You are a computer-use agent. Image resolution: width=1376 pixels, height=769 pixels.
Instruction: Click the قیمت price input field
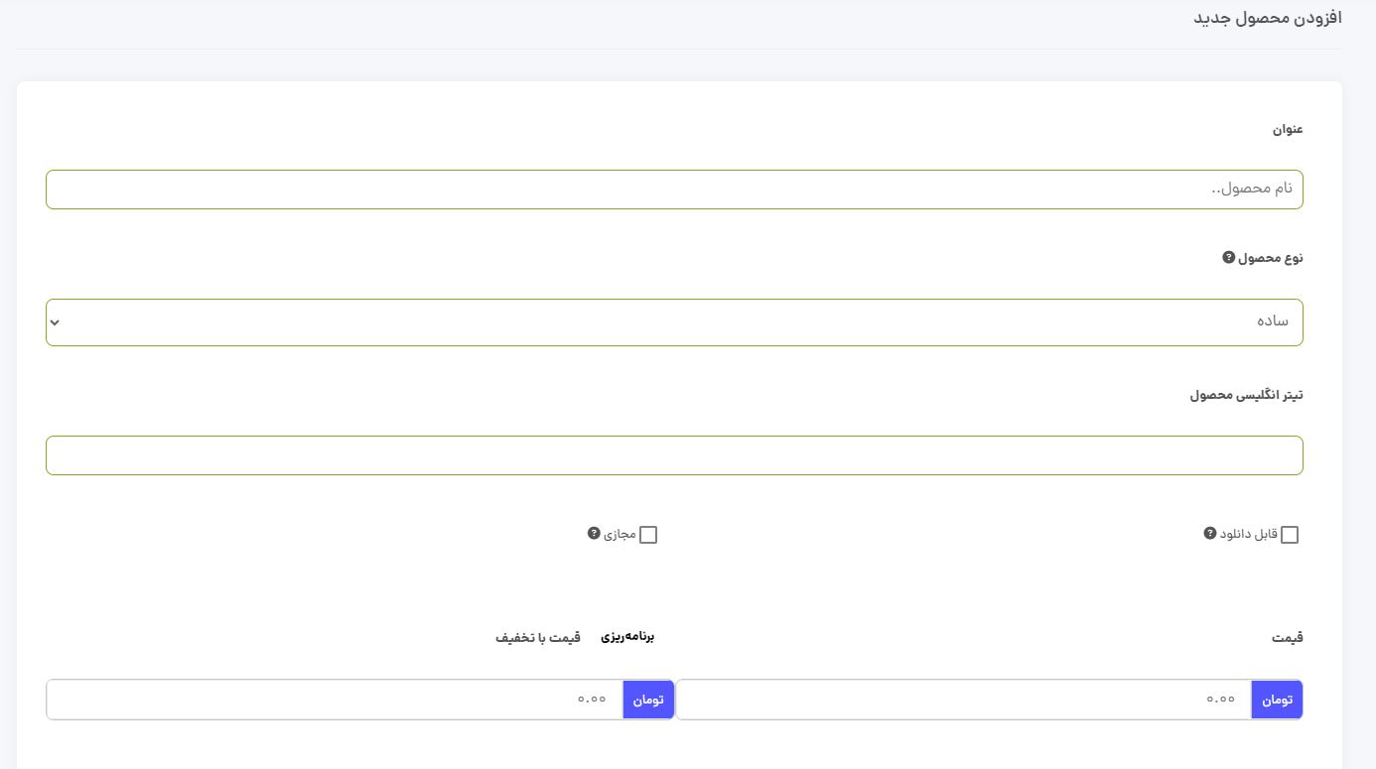[964, 700]
